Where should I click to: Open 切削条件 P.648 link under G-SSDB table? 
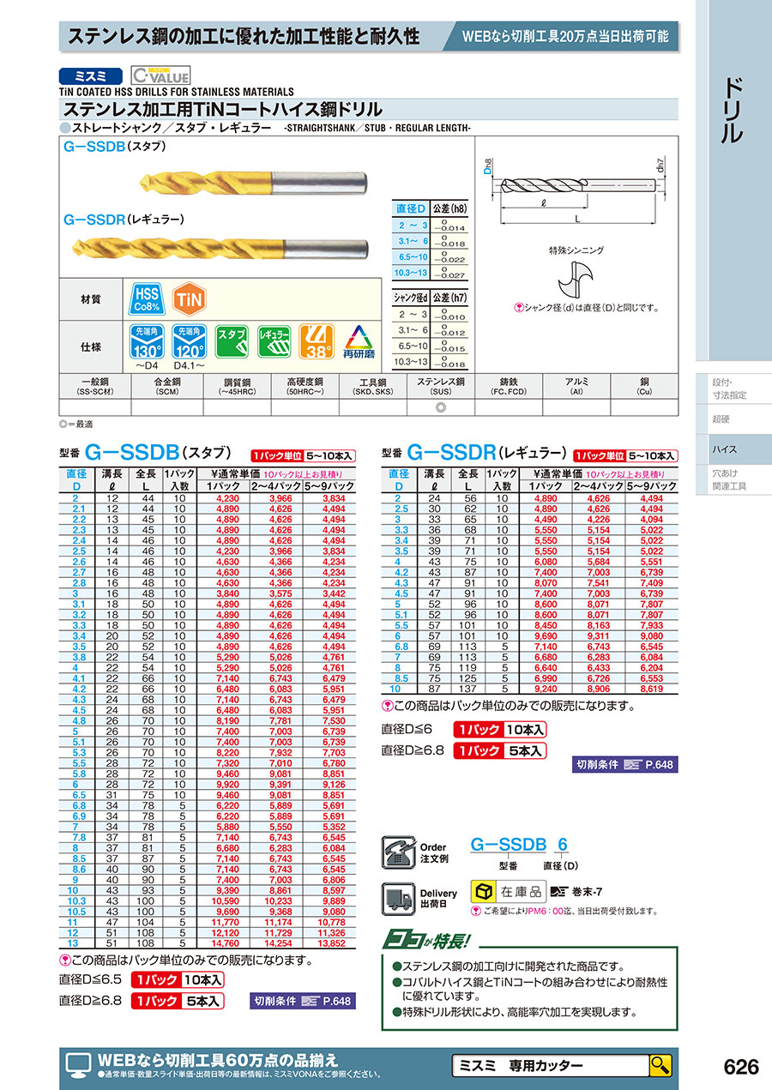(x=302, y=1001)
